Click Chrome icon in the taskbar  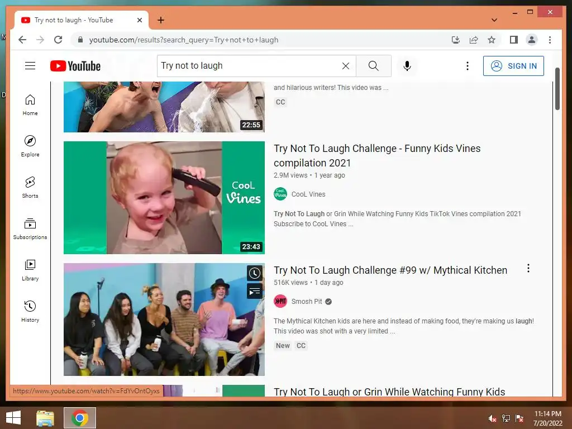coord(80,418)
